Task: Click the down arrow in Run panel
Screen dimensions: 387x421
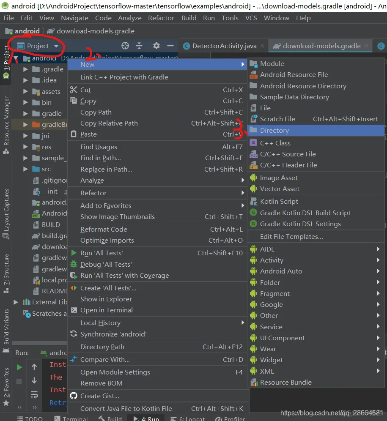Action: point(34,381)
